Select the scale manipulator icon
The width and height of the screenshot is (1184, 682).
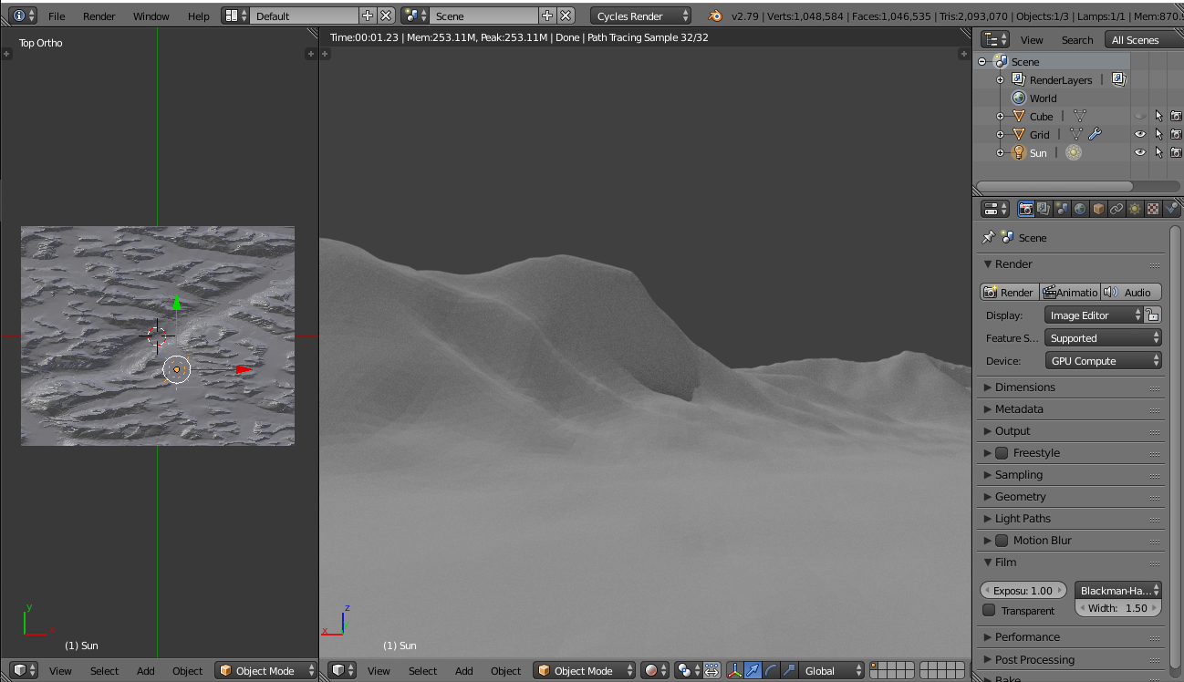(790, 670)
